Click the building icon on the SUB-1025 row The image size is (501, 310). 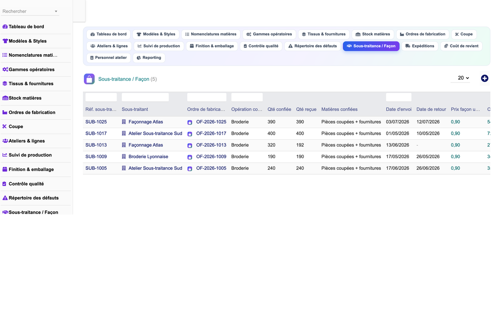tap(124, 122)
